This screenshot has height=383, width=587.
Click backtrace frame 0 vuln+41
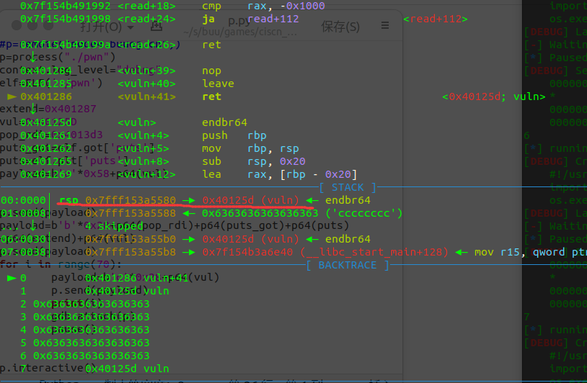136,278
